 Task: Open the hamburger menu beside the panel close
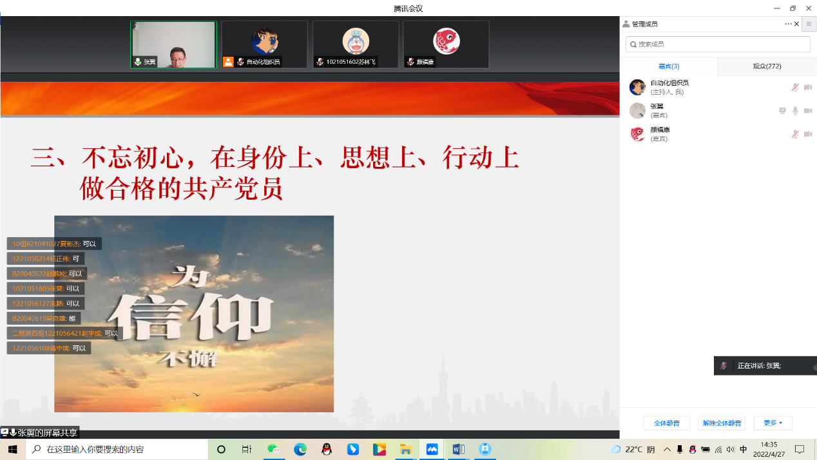pyautogui.click(x=809, y=24)
